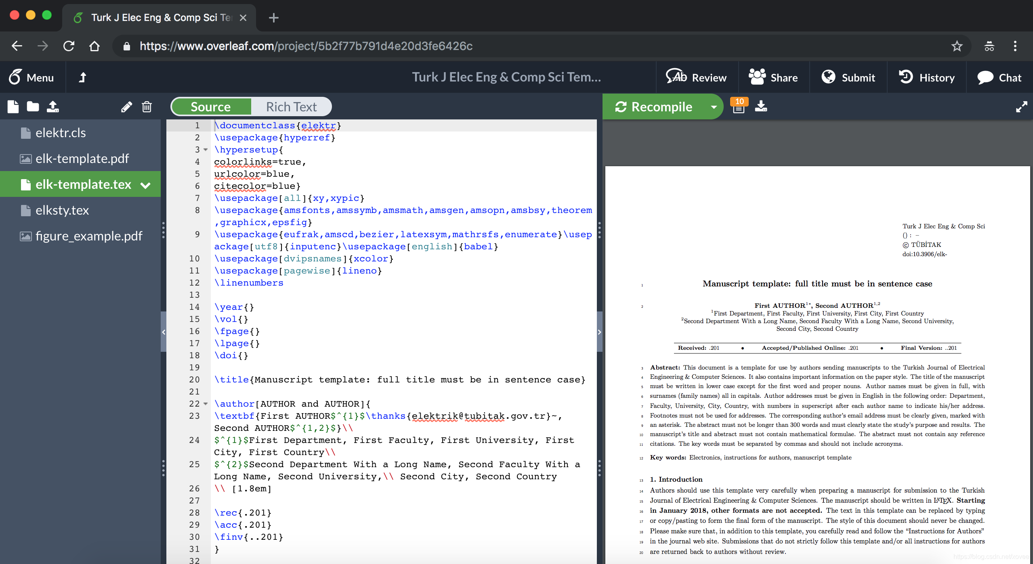
Task: Delete elk-template.tex using the trash icon
Action: pyautogui.click(x=147, y=107)
